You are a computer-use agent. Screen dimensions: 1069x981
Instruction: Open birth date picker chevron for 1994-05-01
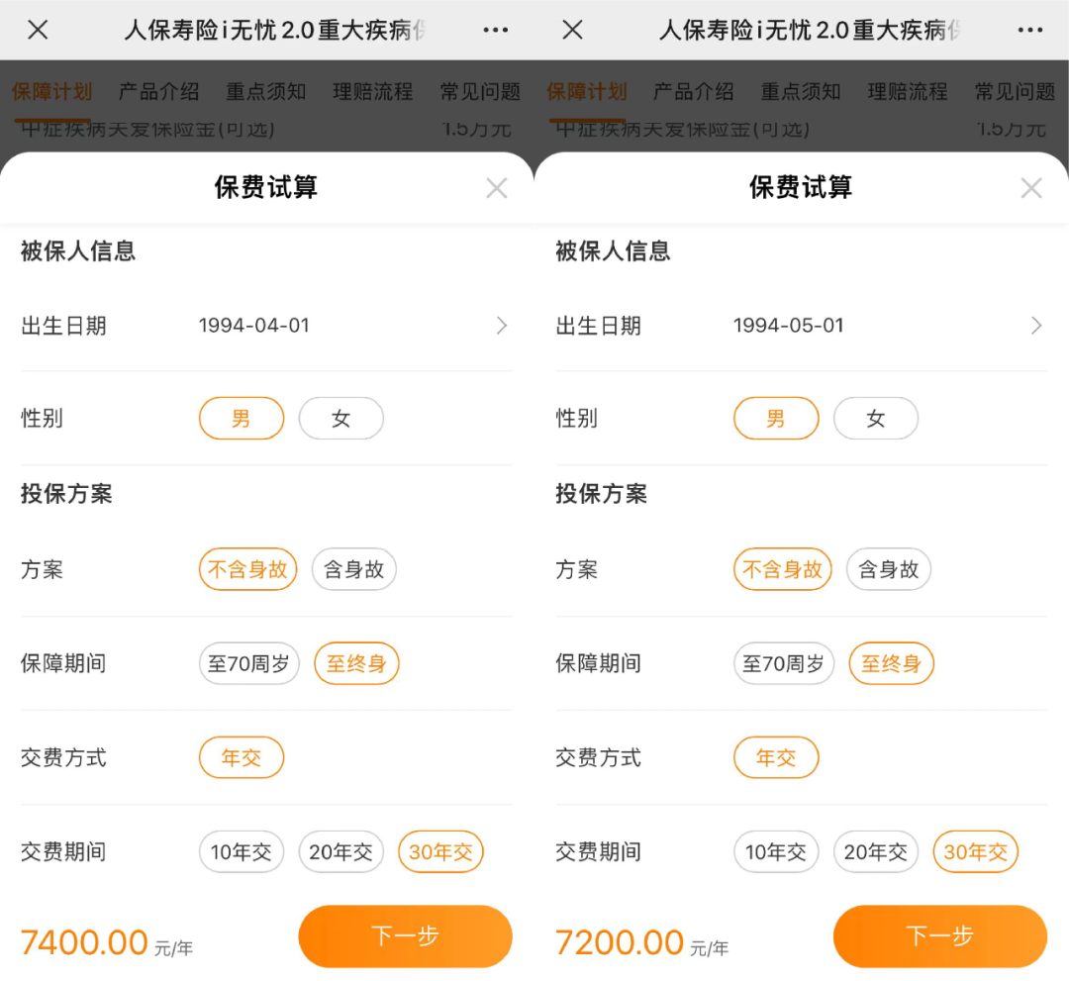point(1036,326)
